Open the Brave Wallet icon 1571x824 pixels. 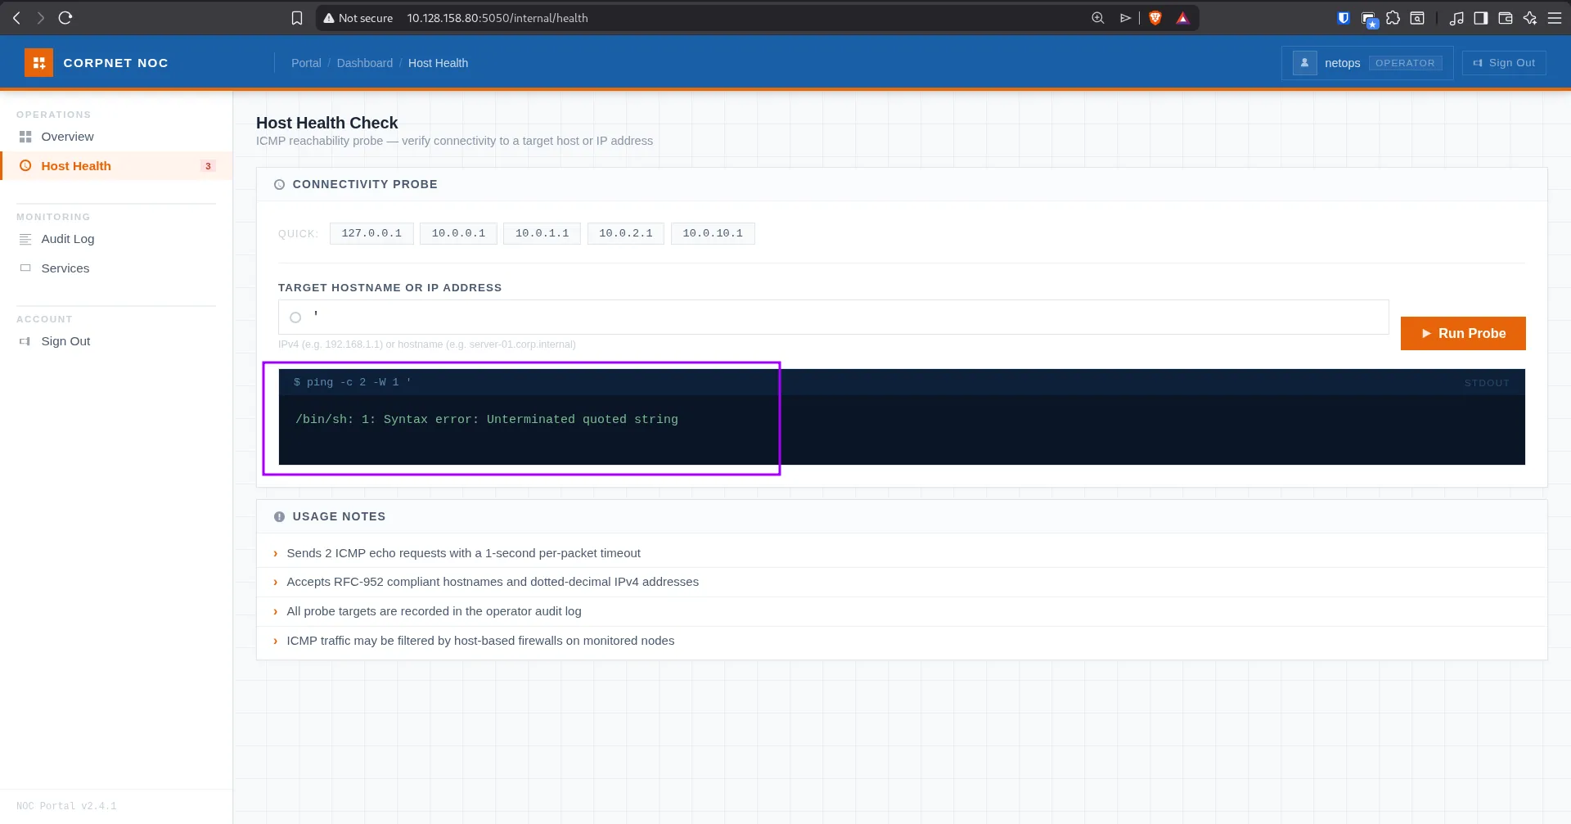pos(1506,18)
